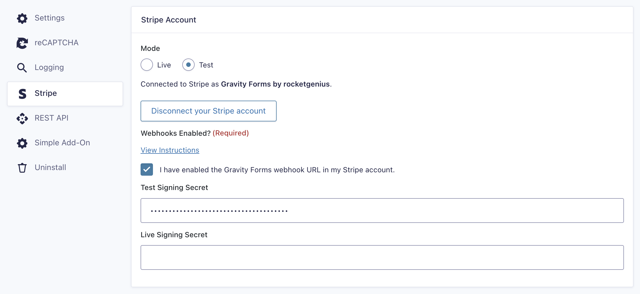The height and width of the screenshot is (294, 640).
Task: Select the reCAPTCHA icon in the sidebar
Action: (x=22, y=43)
